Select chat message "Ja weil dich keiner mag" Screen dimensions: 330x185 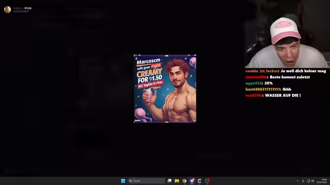(303, 71)
